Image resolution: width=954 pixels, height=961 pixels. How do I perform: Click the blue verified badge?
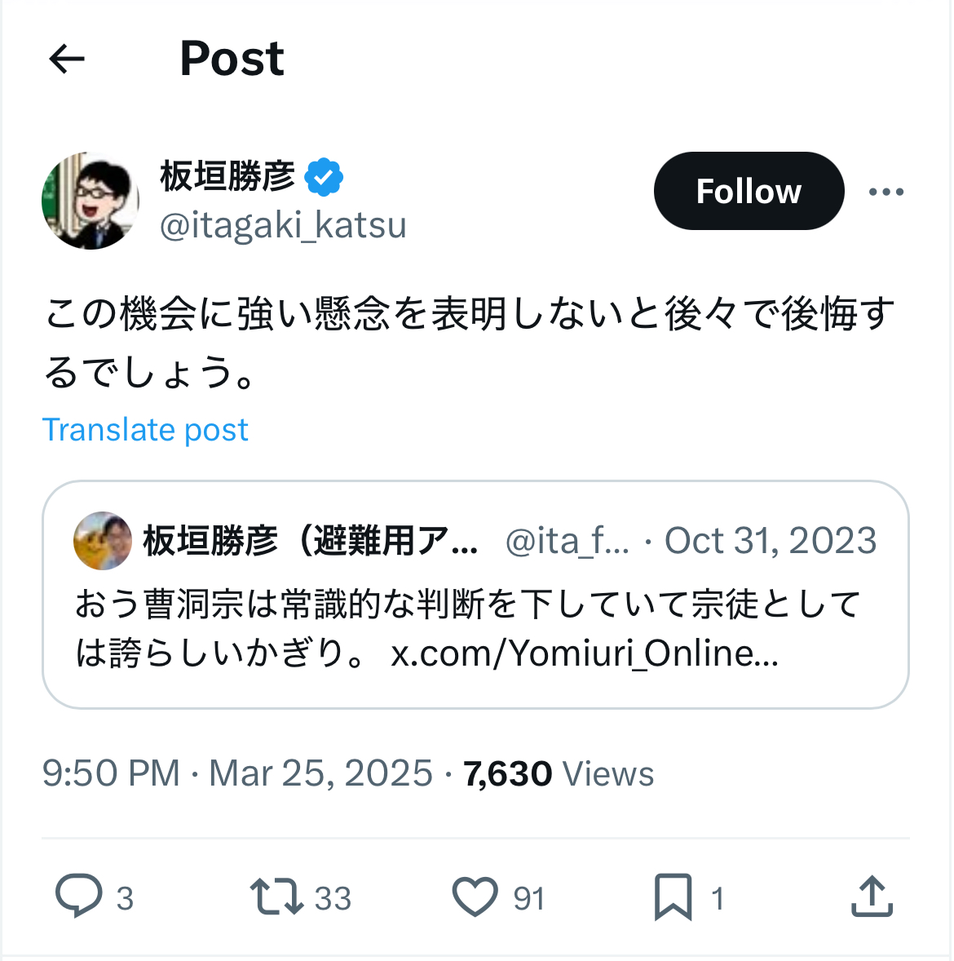(x=324, y=176)
